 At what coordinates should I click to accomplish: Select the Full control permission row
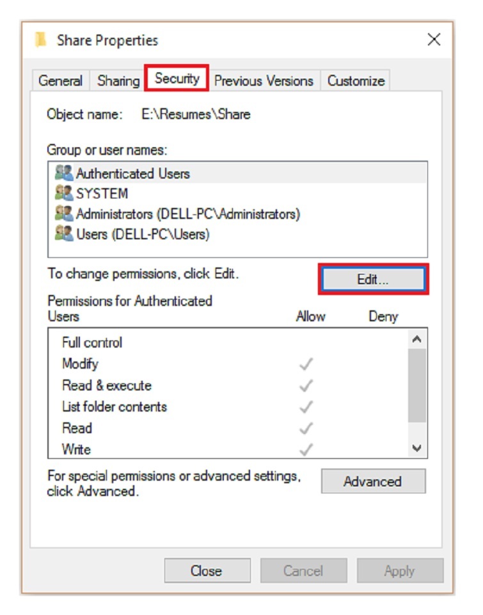[x=92, y=342]
